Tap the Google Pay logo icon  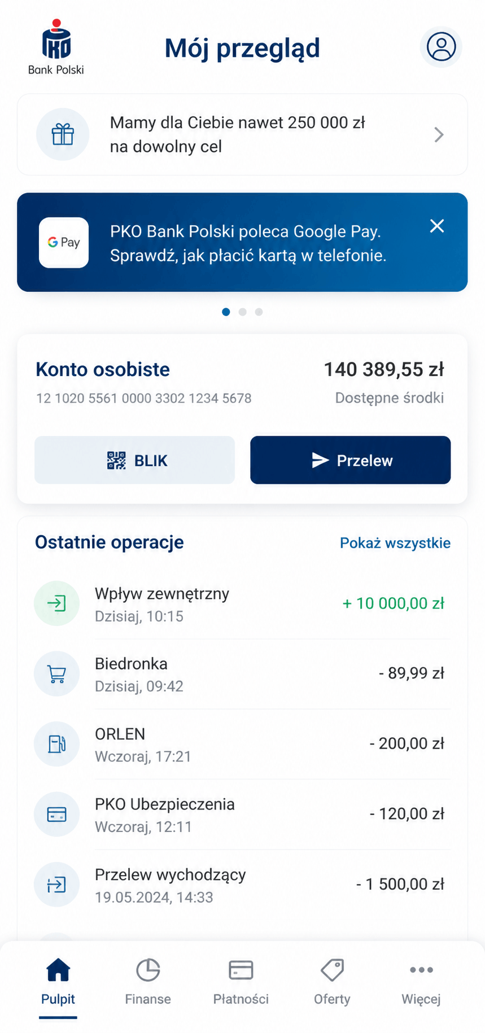64,242
